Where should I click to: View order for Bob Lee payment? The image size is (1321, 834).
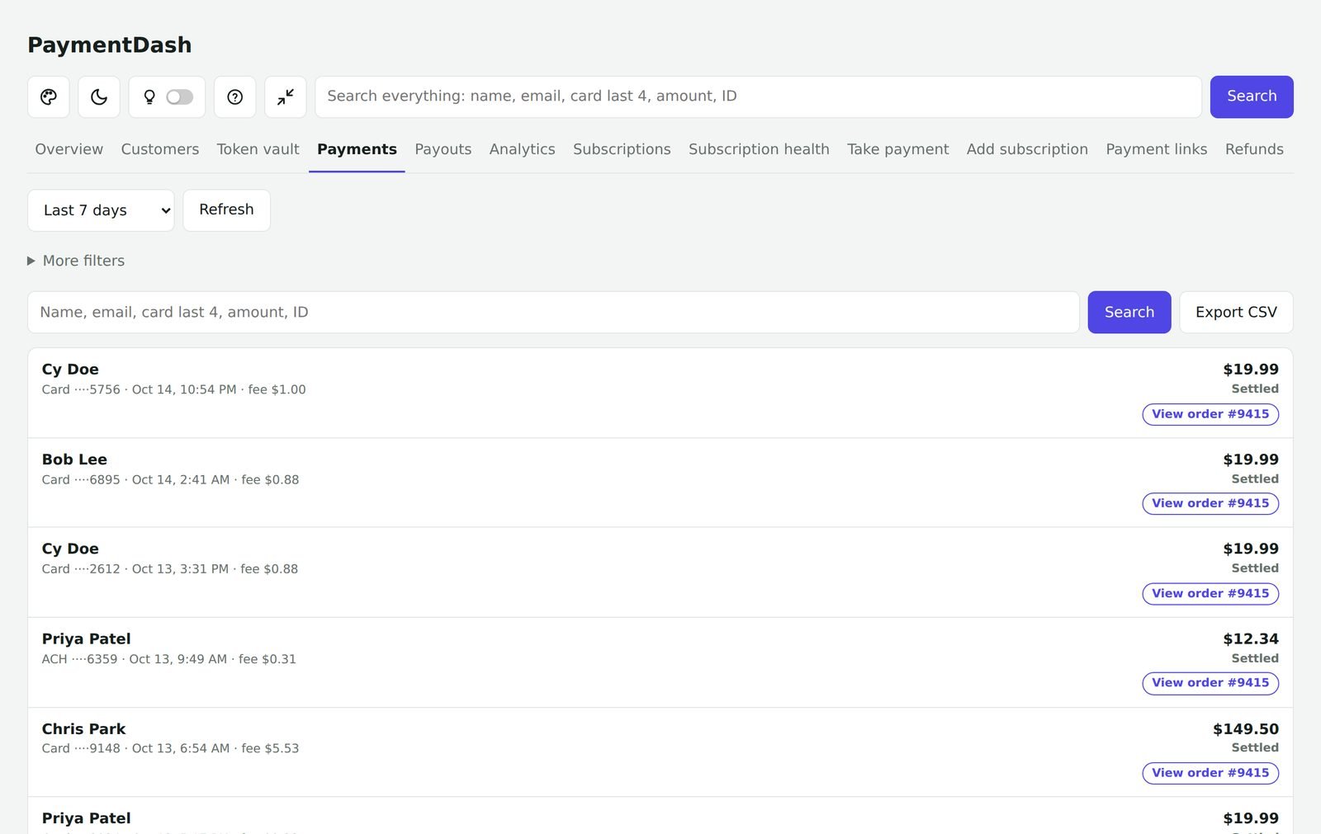[x=1210, y=503]
